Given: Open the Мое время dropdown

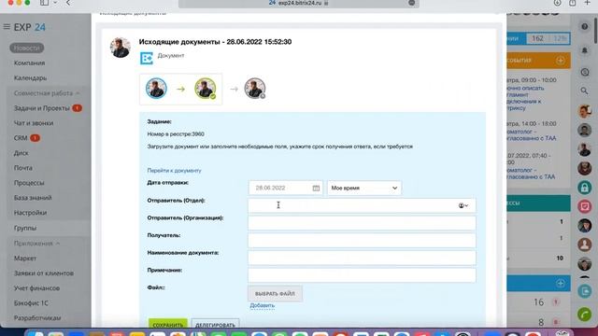Looking at the screenshot, I should click(x=364, y=188).
